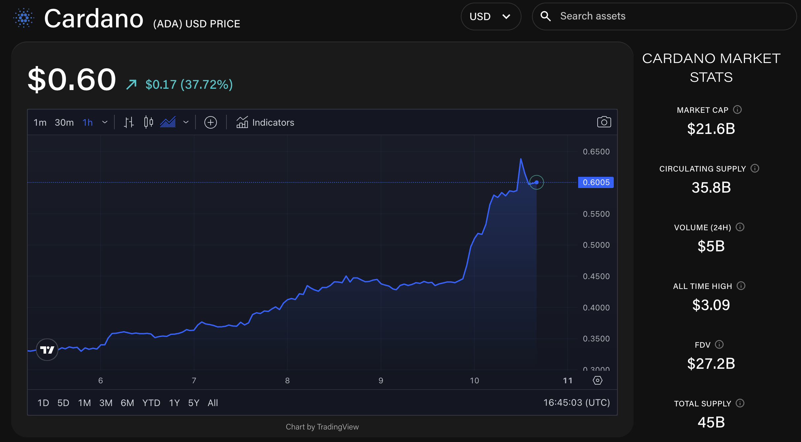Viewport: 801px width, 442px height.
Task: Open chart settings gear icon
Action: click(x=597, y=380)
